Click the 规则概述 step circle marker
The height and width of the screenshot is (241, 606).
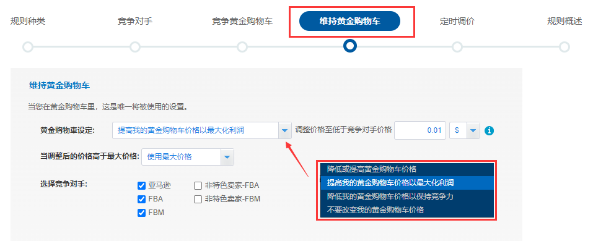564,47
